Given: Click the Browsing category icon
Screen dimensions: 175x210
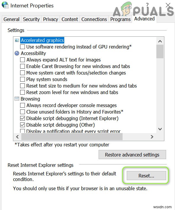Looking at the screenshot, I should 17,99.
